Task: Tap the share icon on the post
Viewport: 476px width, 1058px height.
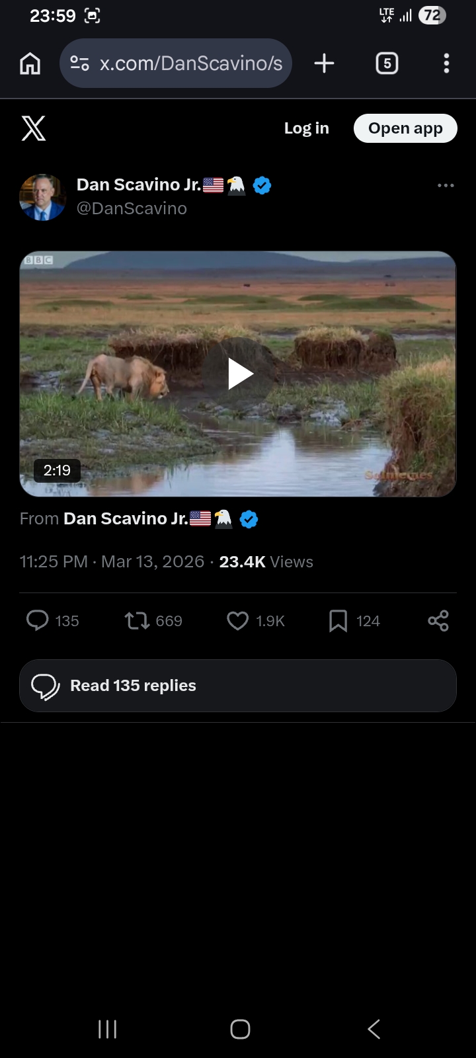Action: (x=438, y=621)
